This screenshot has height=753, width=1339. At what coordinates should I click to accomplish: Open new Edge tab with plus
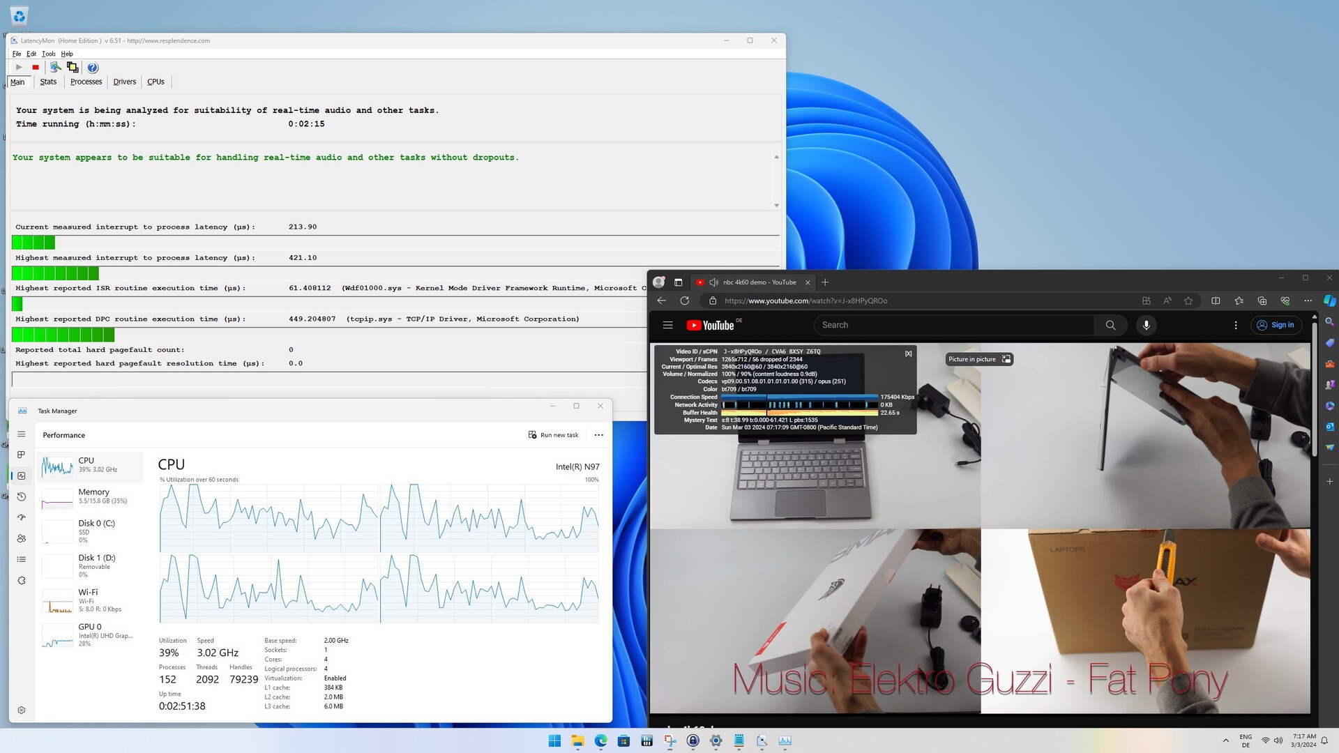click(825, 282)
